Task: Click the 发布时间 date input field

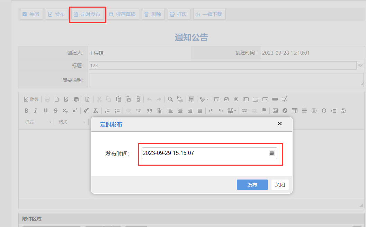Action: coord(209,153)
